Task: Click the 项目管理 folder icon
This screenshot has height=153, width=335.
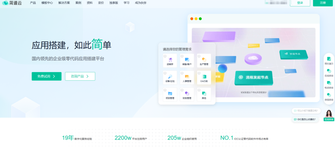Action: coord(170,93)
